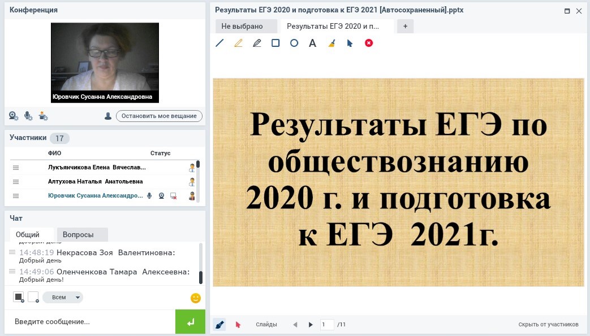Screen dimensions: 590x336
Task: Open the Всем recipient dropdown
Action: tap(63, 297)
